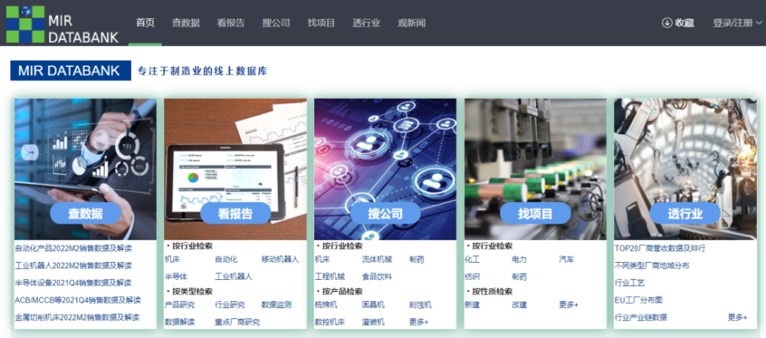Open TOP20厂商营收数据及排行
Screen dimensions: 766x338
point(660,248)
